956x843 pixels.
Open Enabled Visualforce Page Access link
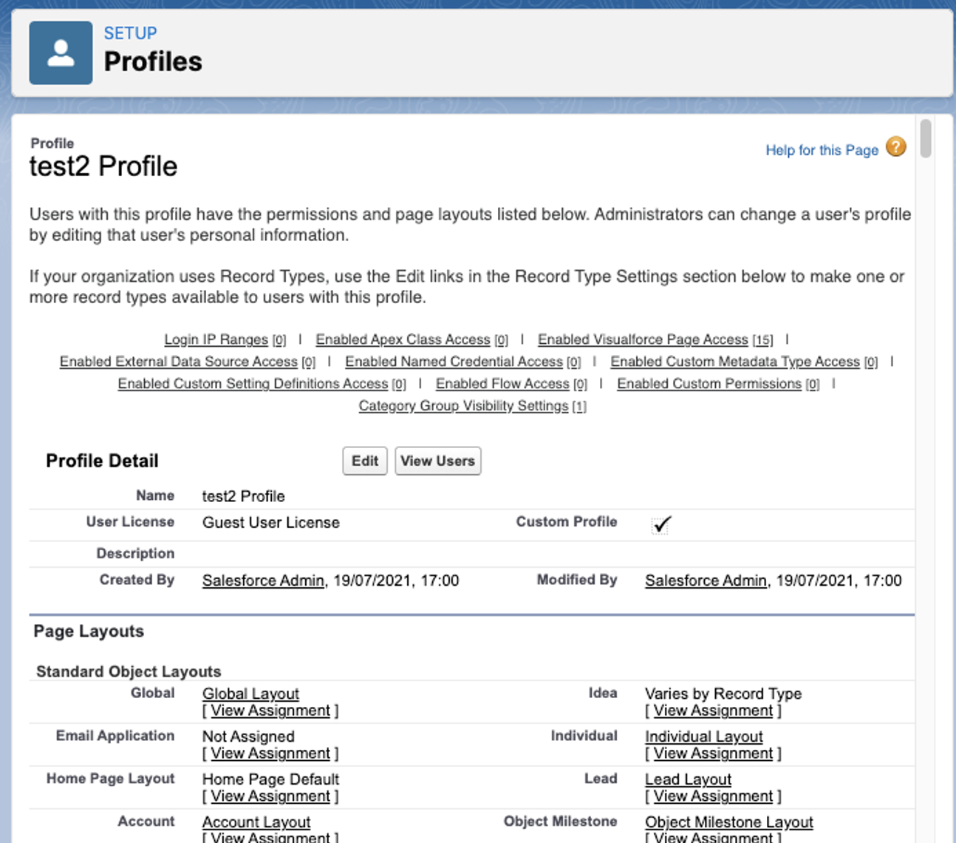pos(643,339)
